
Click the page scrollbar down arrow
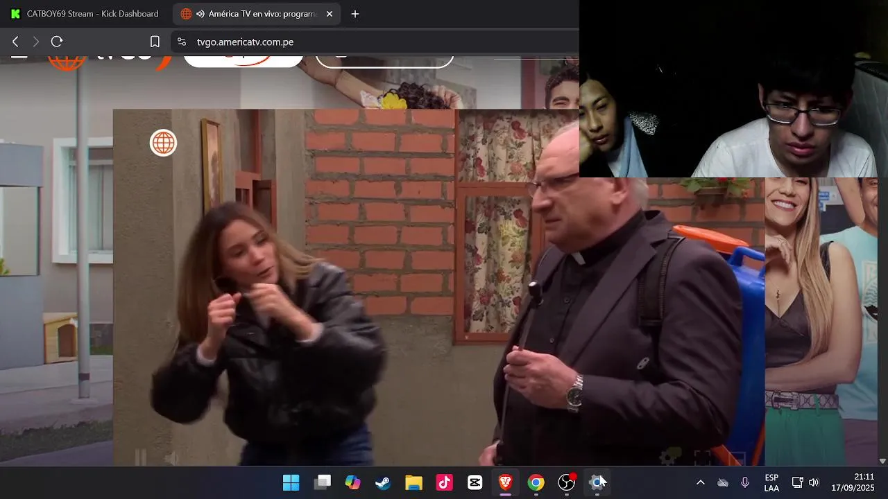(x=882, y=461)
